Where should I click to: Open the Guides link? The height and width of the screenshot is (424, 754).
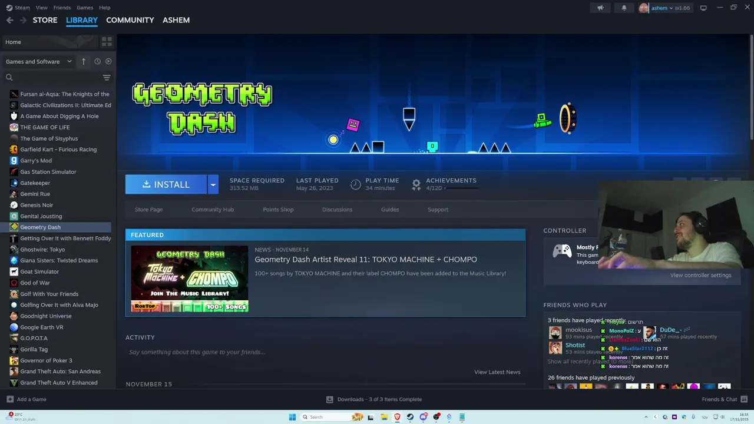[x=390, y=210]
